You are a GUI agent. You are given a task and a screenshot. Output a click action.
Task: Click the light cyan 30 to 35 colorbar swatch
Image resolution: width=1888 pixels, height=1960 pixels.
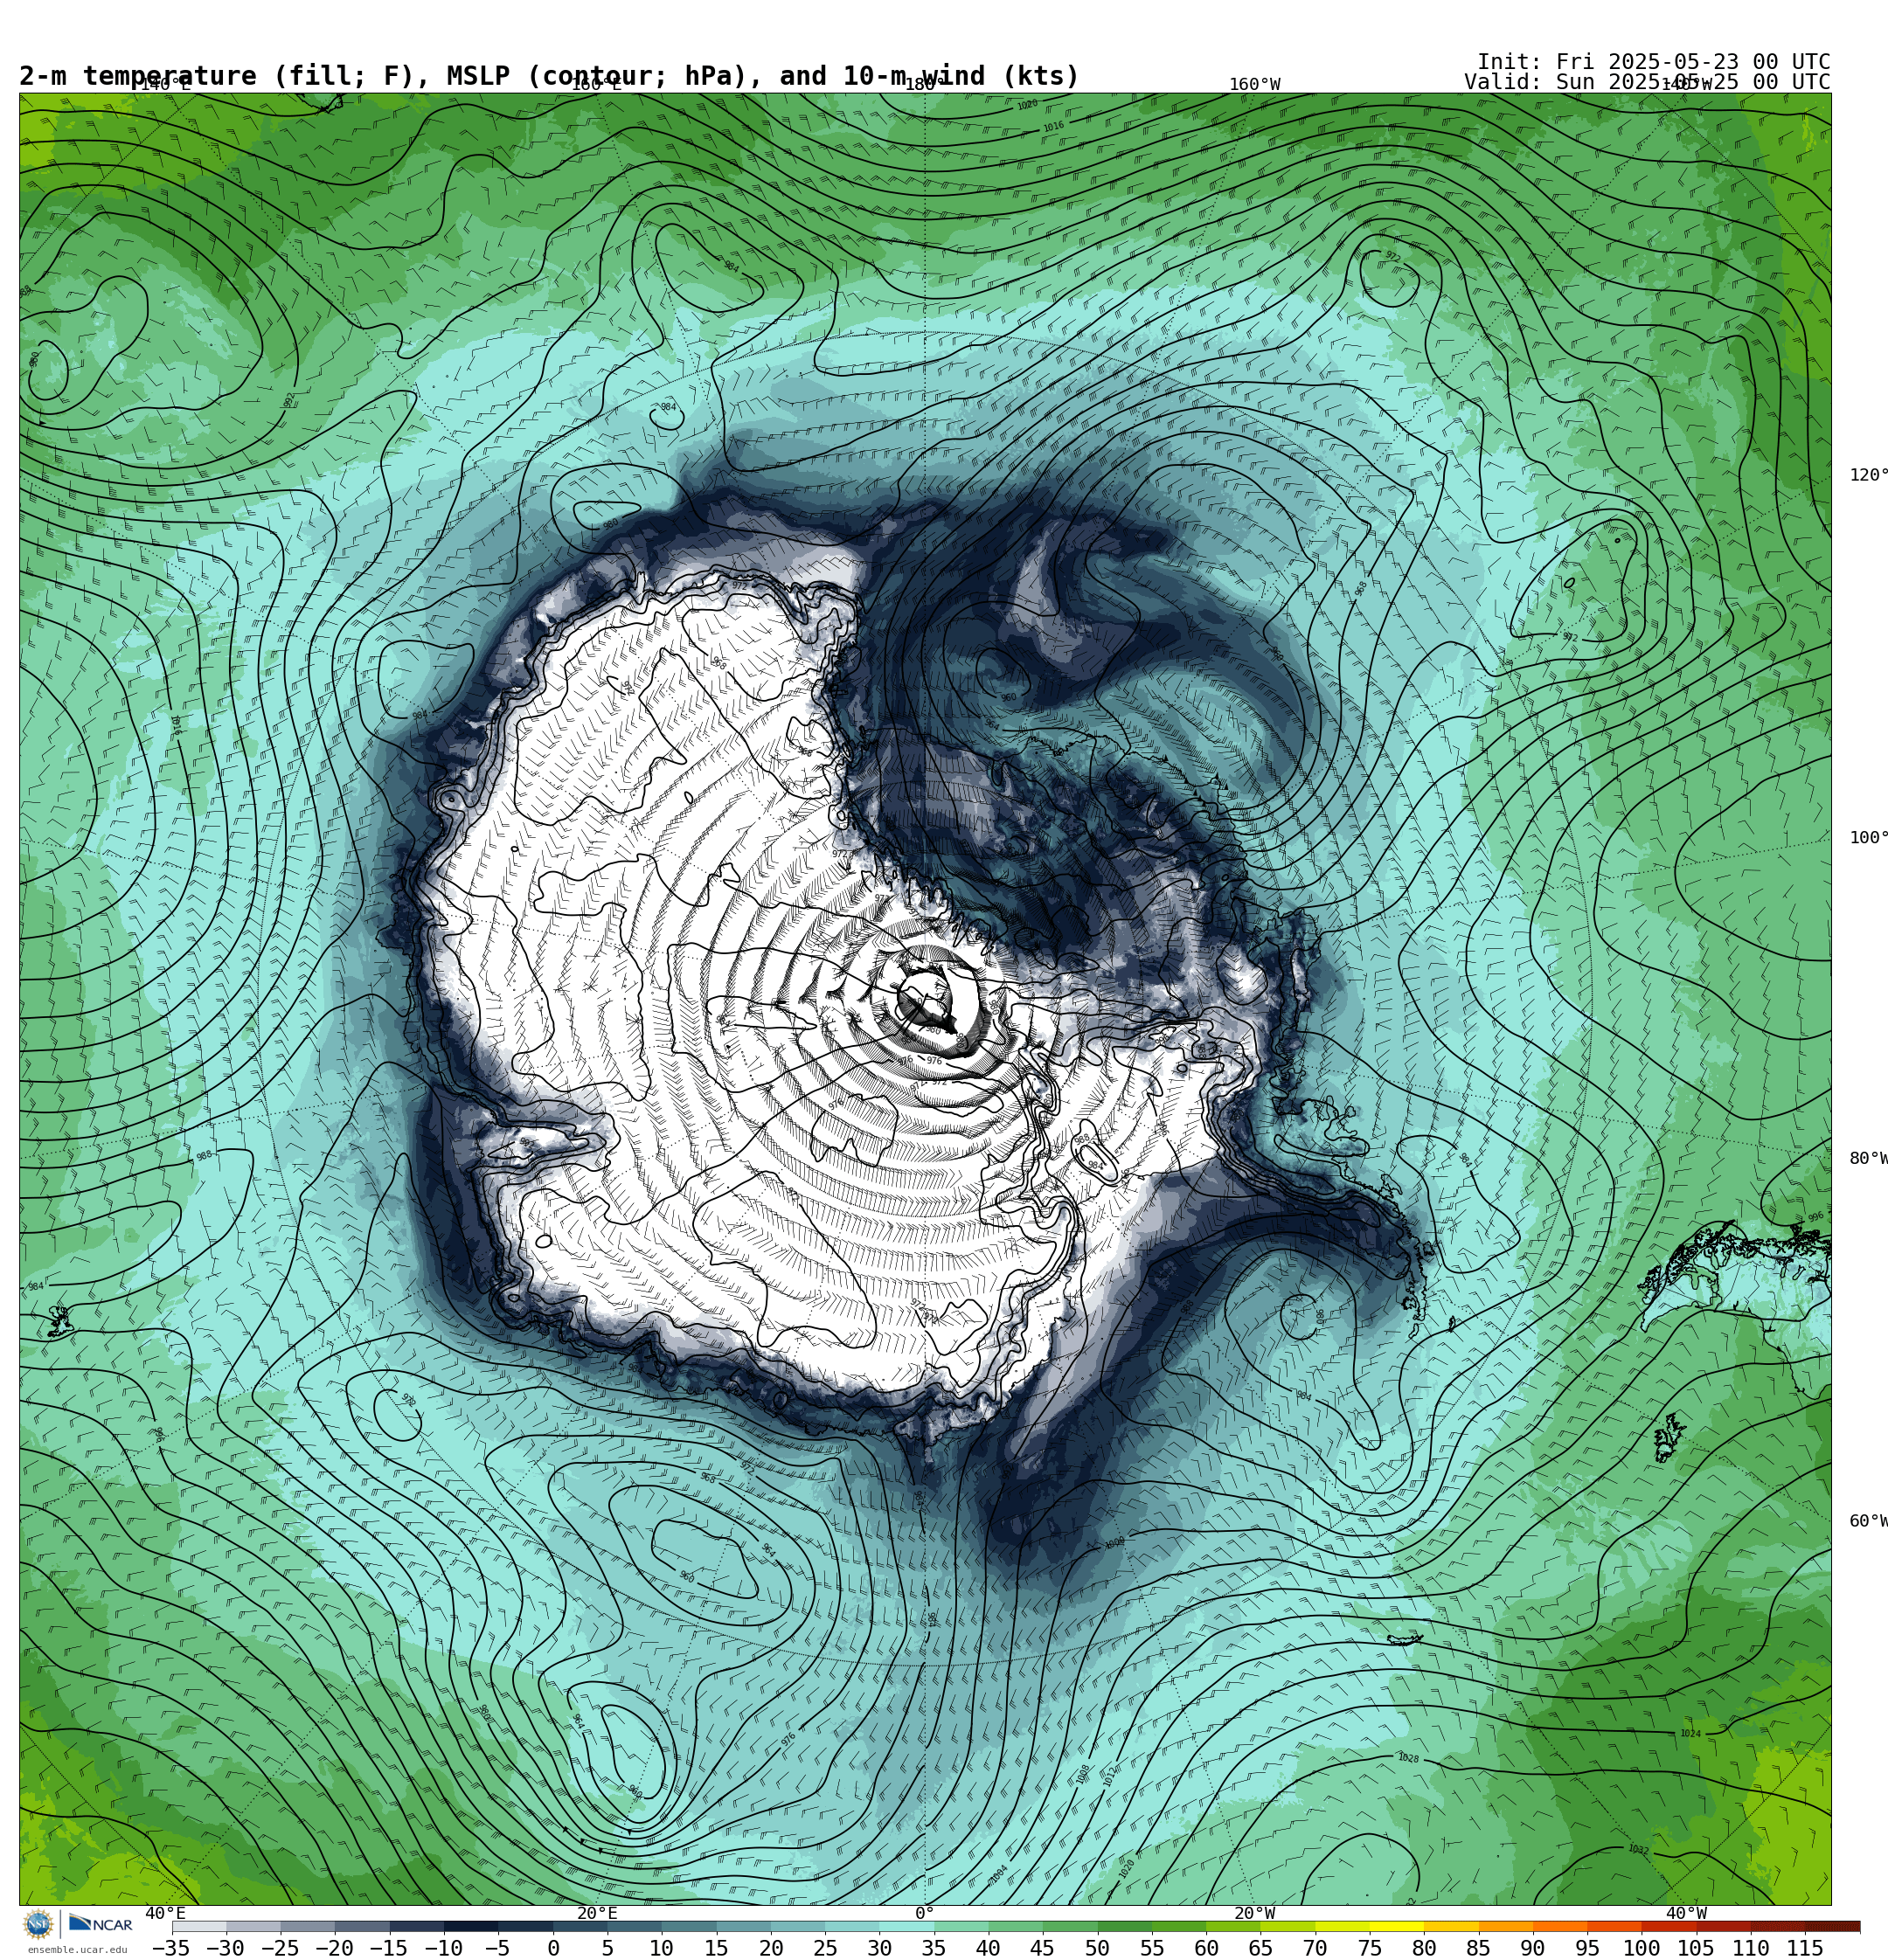pyautogui.click(x=906, y=1927)
